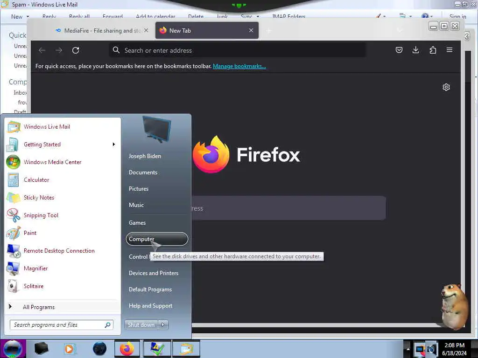Reload the page in Firefox

point(76,50)
